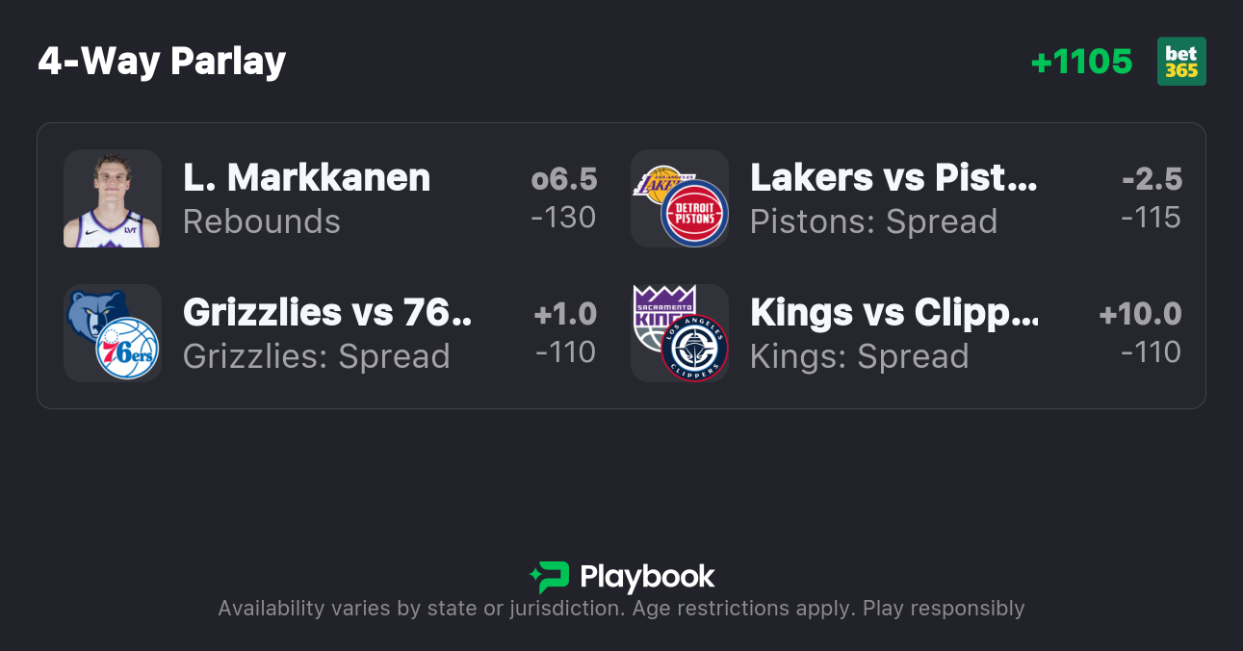1243x651 pixels.
Task: Click the bet365 sportsbook logo
Action: coord(1181,62)
